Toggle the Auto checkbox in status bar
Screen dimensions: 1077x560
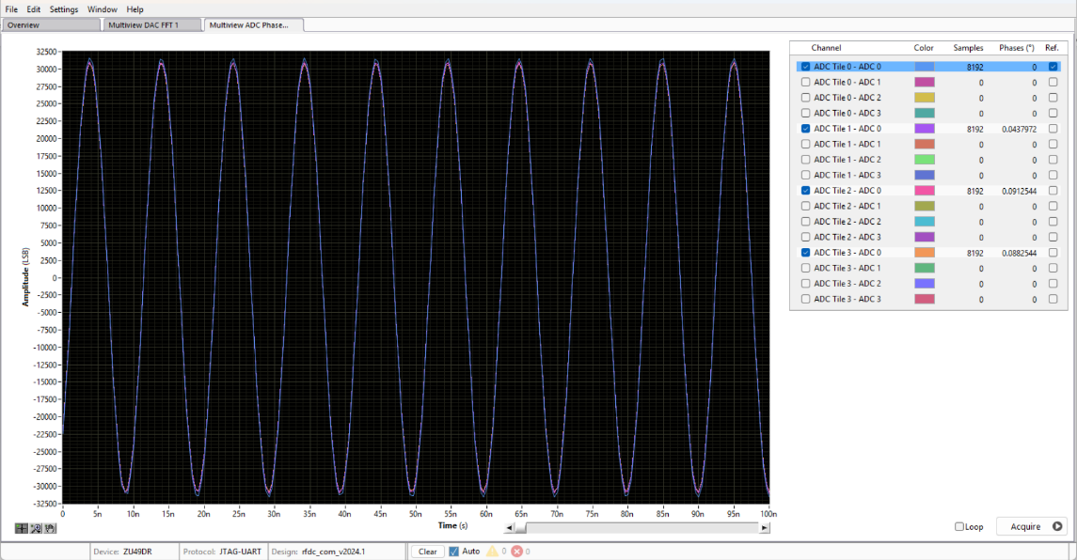click(x=454, y=552)
